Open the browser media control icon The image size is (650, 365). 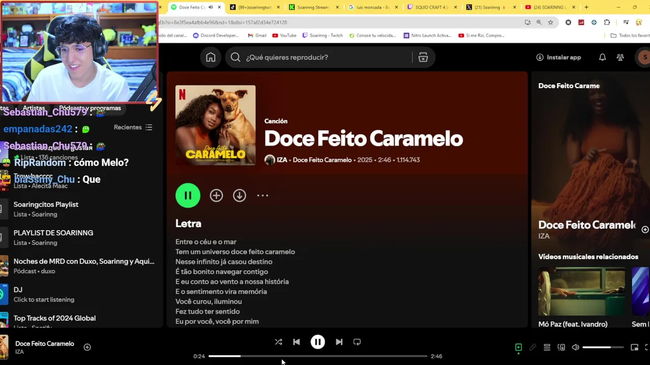pyautogui.click(x=626, y=22)
